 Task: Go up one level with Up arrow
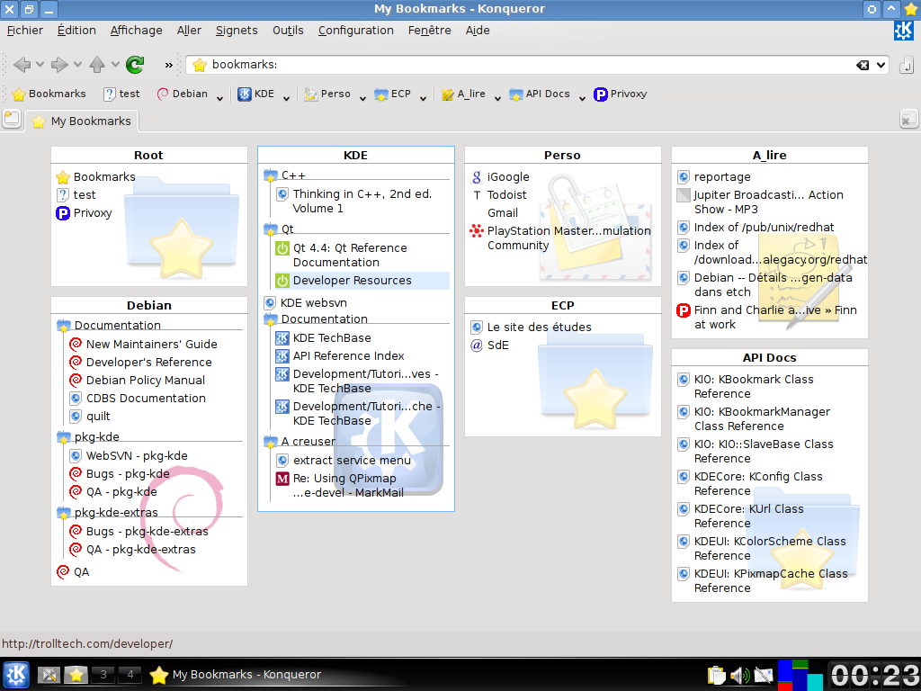click(97, 65)
